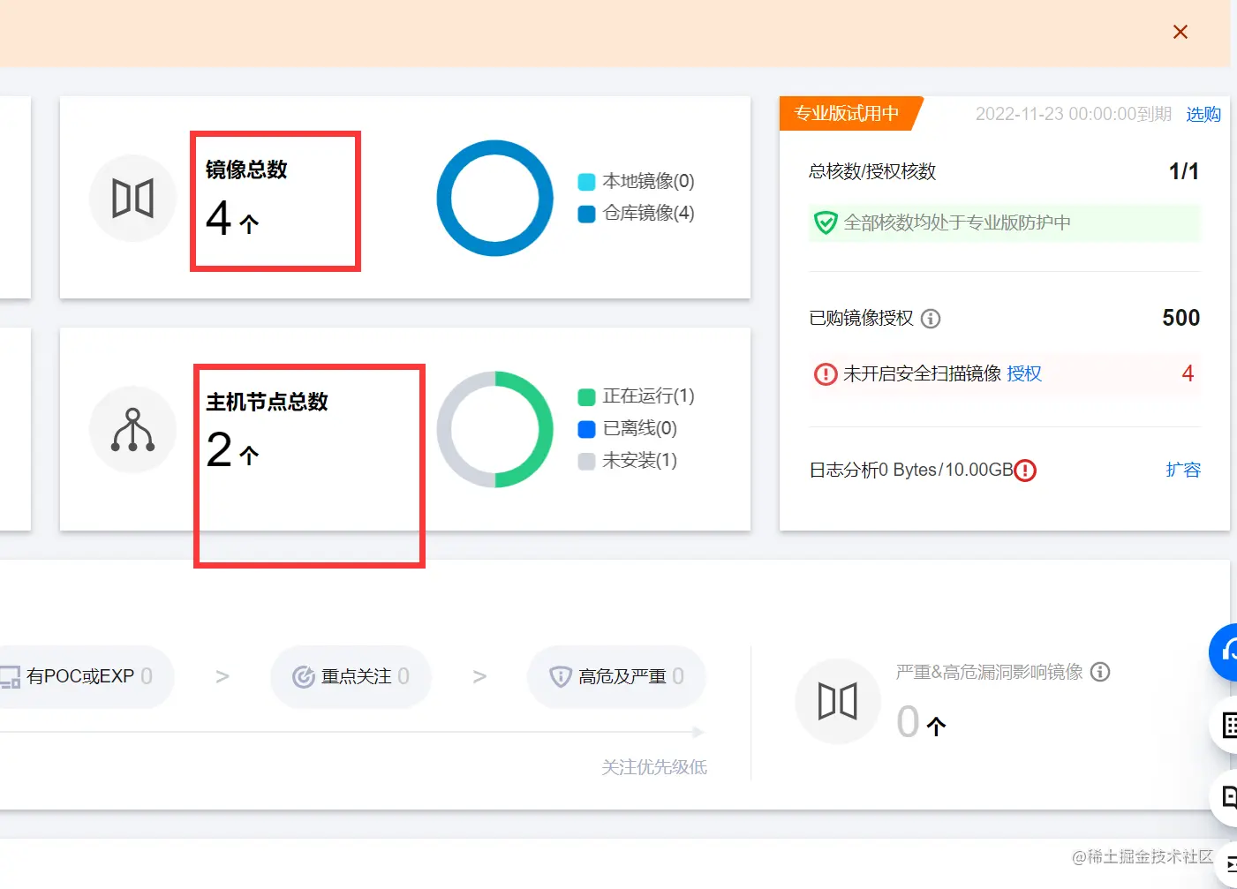Image resolution: width=1237 pixels, height=889 pixels.
Task: Click the 有POC或EXP monitor icon
Action: click(x=10, y=677)
